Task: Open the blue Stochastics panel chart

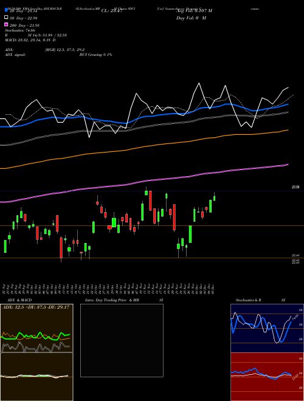Action: click(267, 328)
